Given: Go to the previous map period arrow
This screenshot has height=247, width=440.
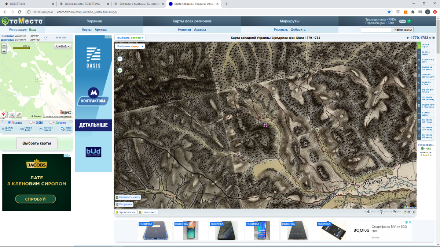Looking at the screenshot, I should (408, 38).
